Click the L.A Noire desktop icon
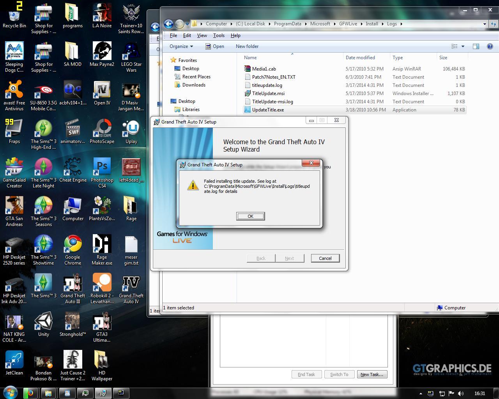Image resolution: width=499 pixels, height=399 pixels. (102, 16)
